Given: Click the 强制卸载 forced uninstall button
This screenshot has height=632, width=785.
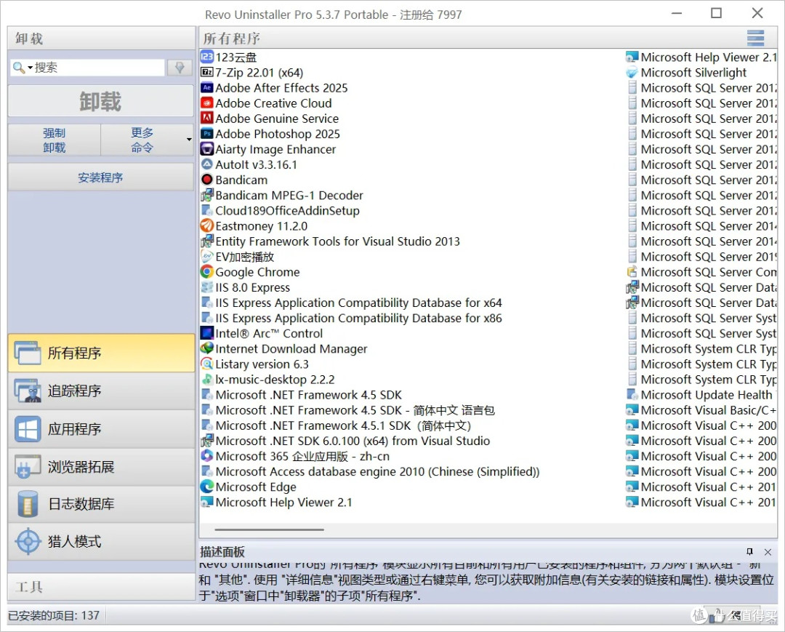Looking at the screenshot, I should (55, 140).
